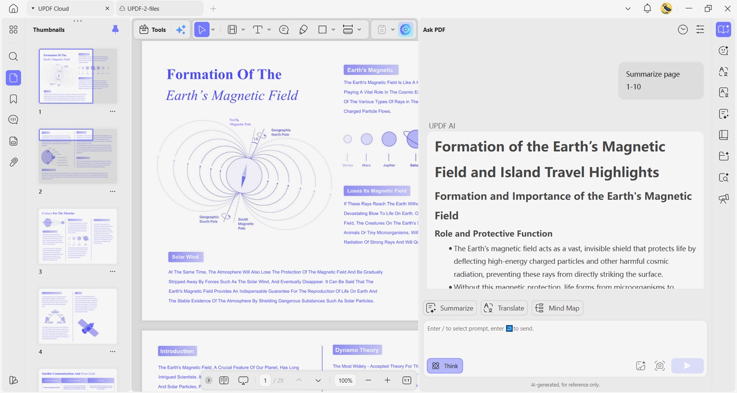Open the Comments panel icon in sidebar

tap(13, 119)
